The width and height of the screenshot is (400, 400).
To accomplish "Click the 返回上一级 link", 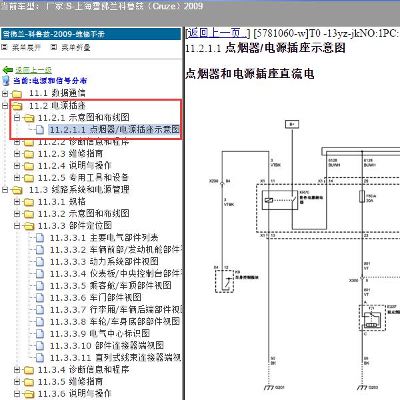I will pyautogui.click(x=33, y=70).
